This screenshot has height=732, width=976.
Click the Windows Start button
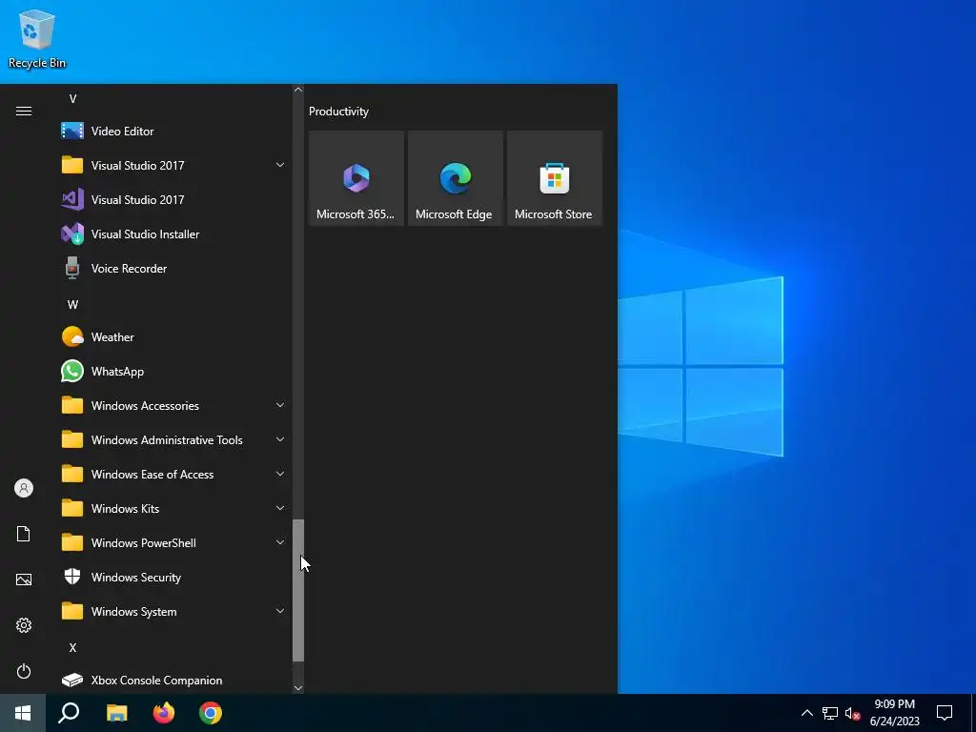[x=23, y=713]
